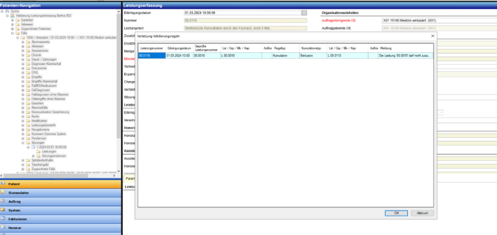497x235 pixels.
Task: Click the folder icon next to Konto
Action: pyautogui.click(x=28, y=116)
